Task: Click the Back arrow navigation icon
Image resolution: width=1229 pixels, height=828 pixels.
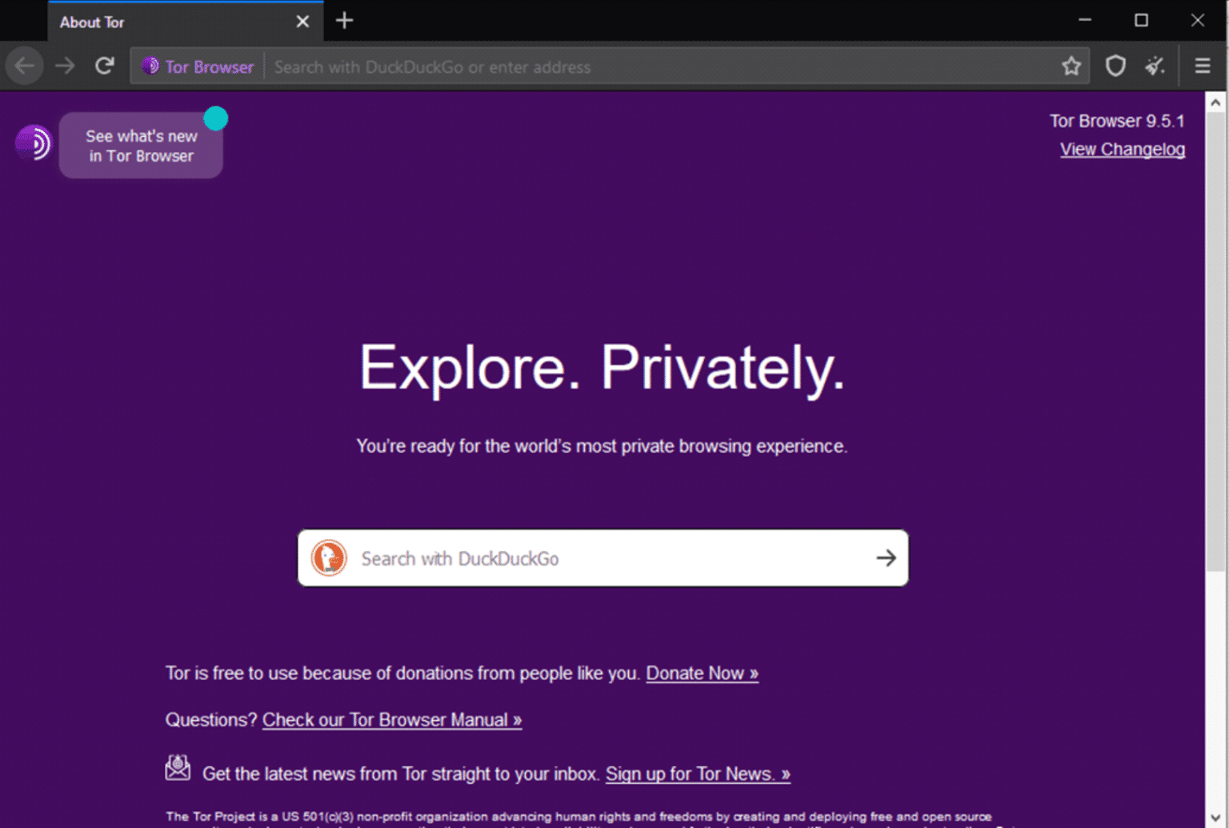Action: 25,66
